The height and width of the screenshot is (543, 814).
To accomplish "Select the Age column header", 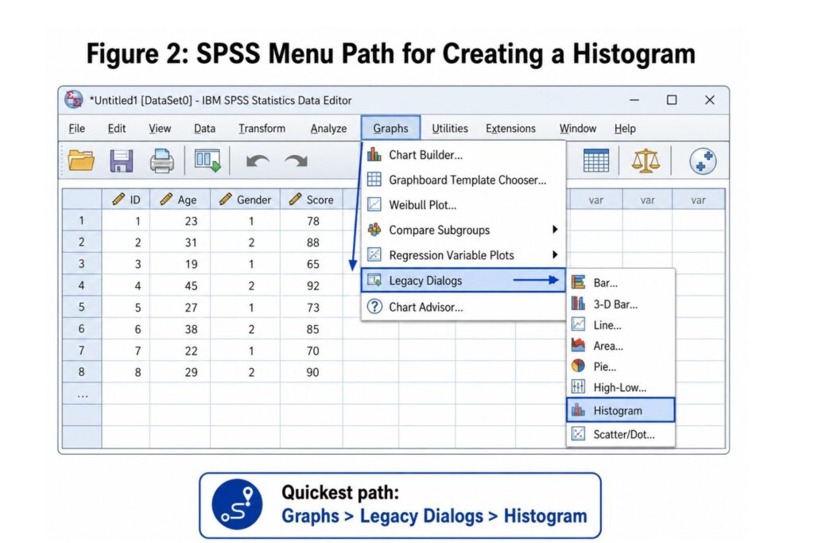I will (x=180, y=200).
